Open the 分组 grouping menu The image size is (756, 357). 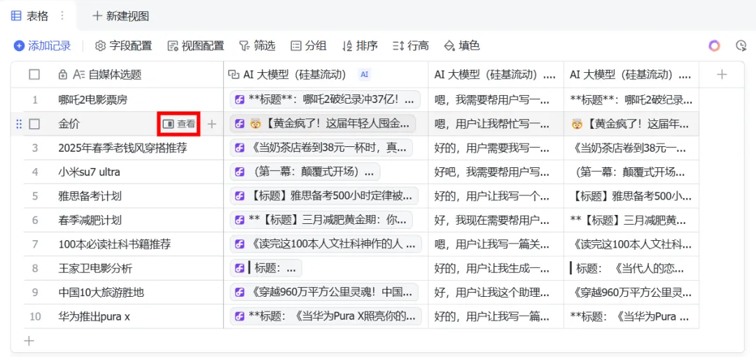point(309,45)
